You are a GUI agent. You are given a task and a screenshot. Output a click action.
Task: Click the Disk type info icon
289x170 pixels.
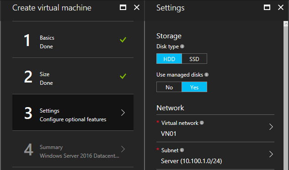pyautogui.click(x=182, y=46)
